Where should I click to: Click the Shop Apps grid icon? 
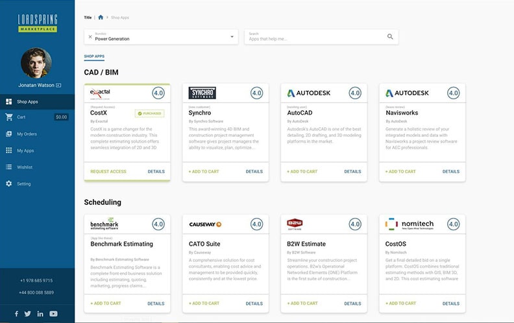tap(9, 102)
